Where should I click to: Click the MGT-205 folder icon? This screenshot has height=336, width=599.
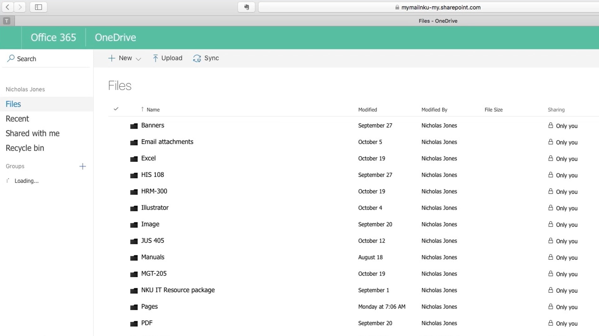tap(134, 274)
